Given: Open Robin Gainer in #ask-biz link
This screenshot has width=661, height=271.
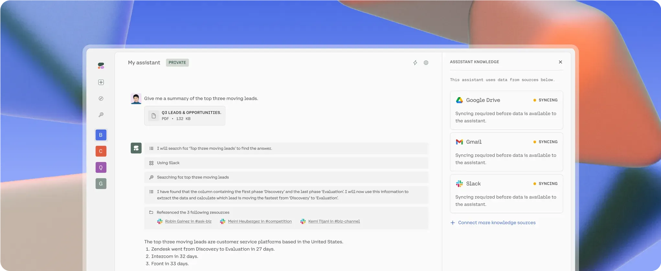Looking at the screenshot, I should tap(188, 221).
